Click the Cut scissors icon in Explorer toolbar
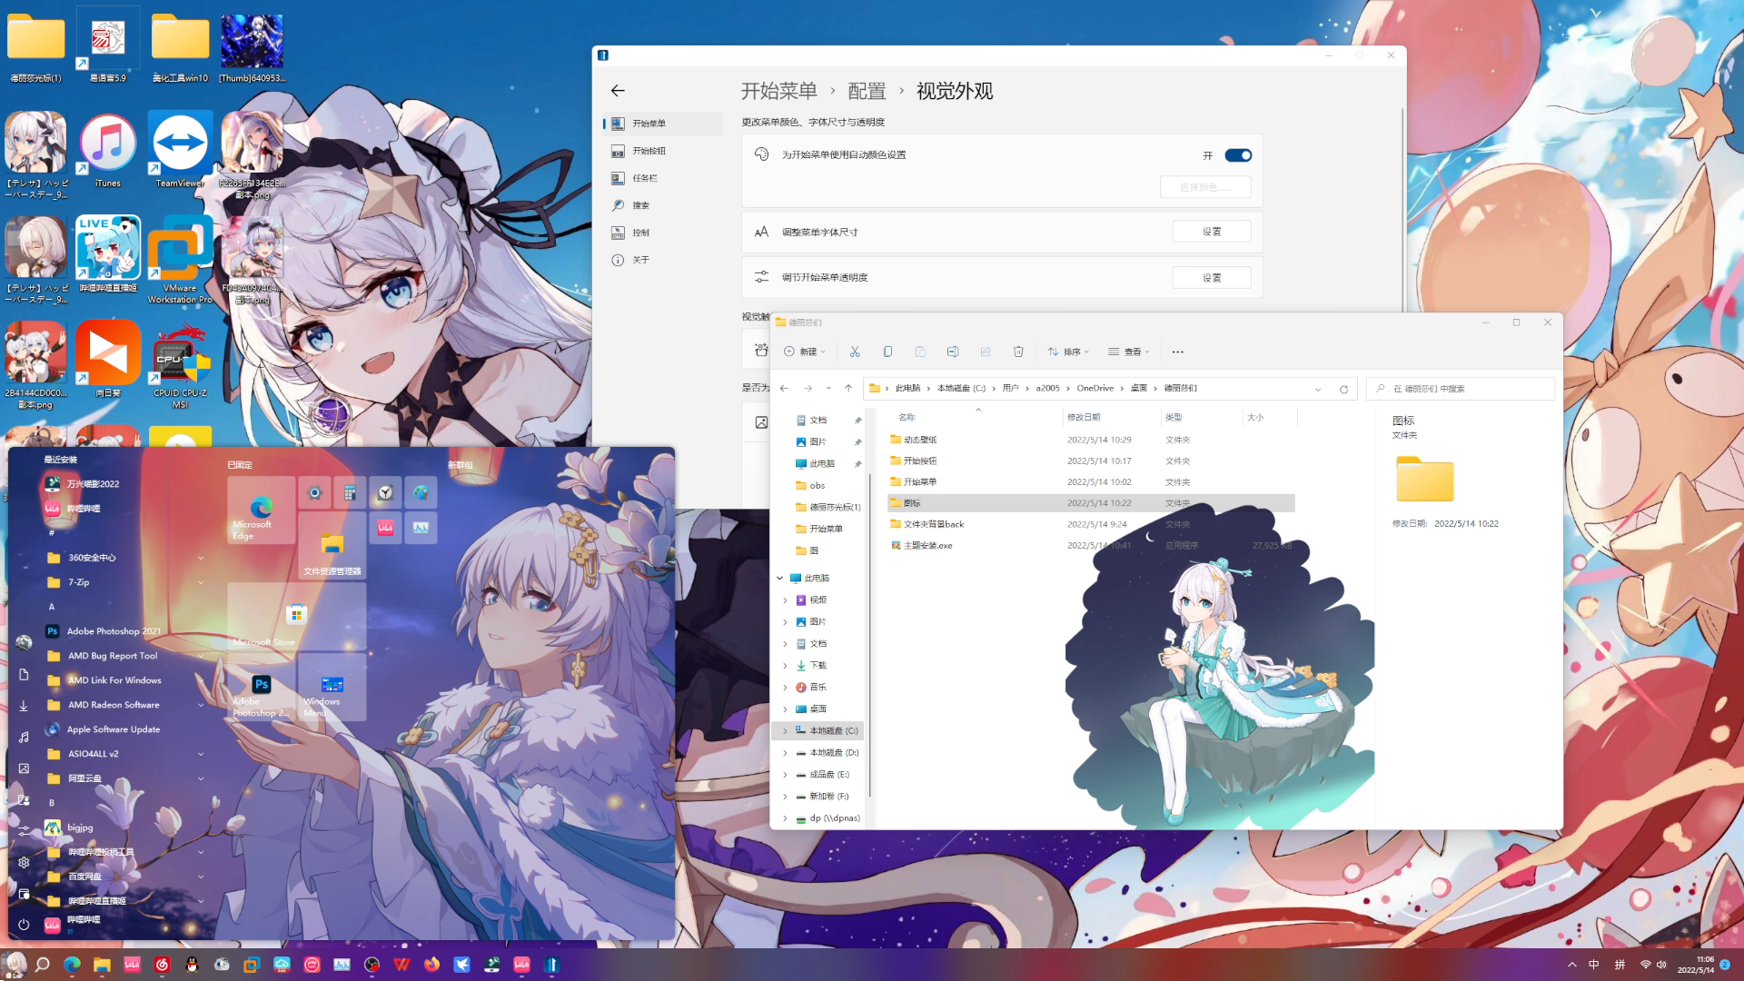The height and width of the screenshot is (981, 1744). [x=855, y=352]
